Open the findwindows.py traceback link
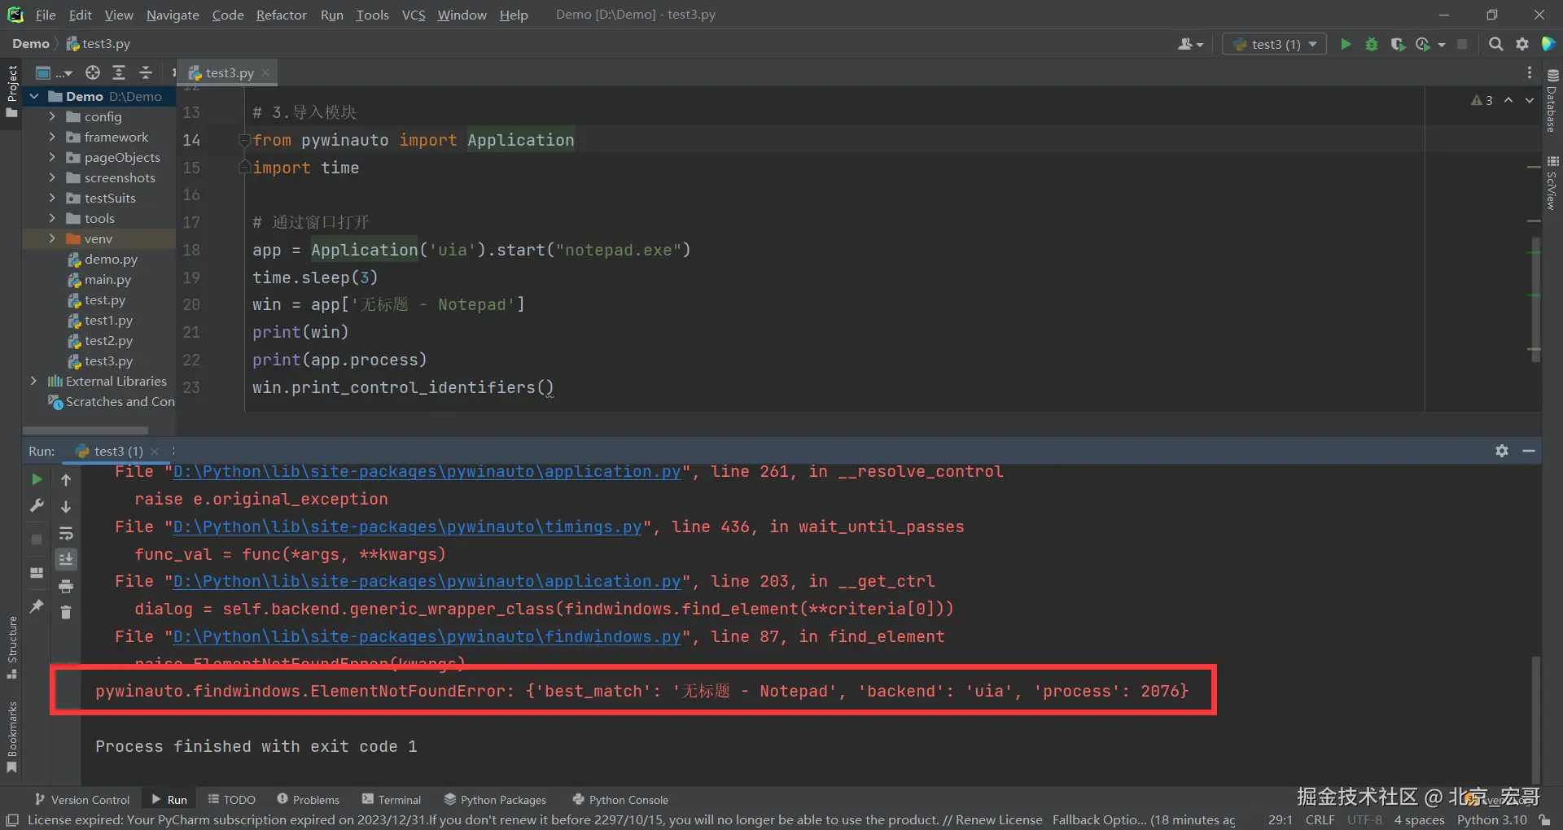Image resolution: width=1563 pixels, height=830 pixels. pos(427,636)
